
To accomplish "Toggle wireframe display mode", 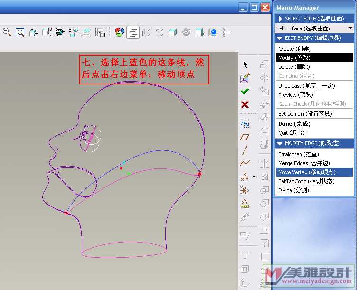I will pyautogui.click(x=133, y=32).
